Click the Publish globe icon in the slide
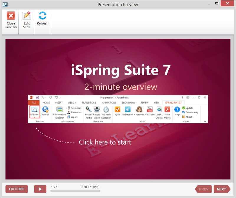This screenshot has width=236, height=198. (45, 110)
